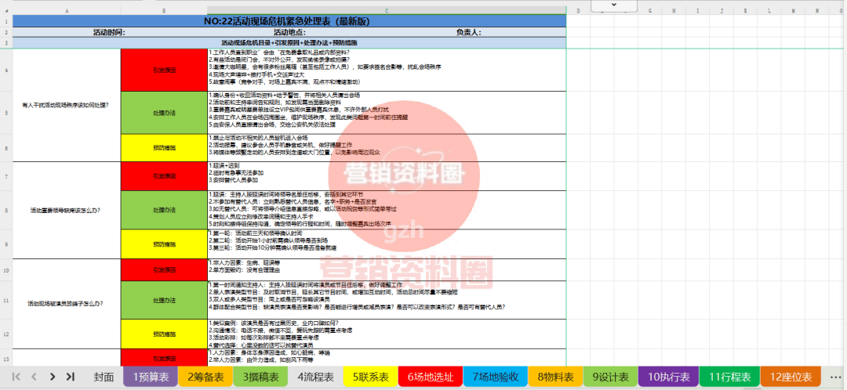This screenshot has width=847, height=390.
Task: Click the title cell NO:22活动现场危机紧急处理表
Action: click(x=289, y=22)
